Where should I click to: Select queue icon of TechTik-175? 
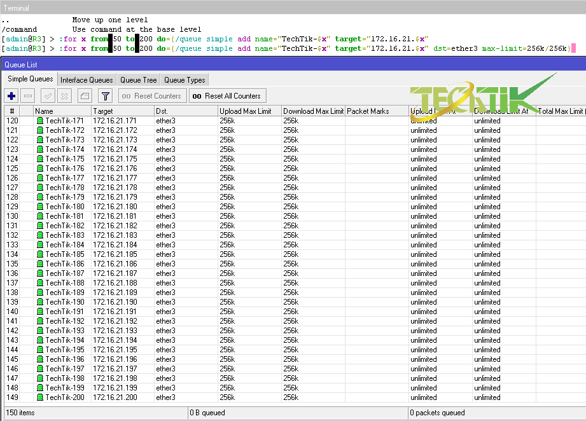[x=40, y=159]
